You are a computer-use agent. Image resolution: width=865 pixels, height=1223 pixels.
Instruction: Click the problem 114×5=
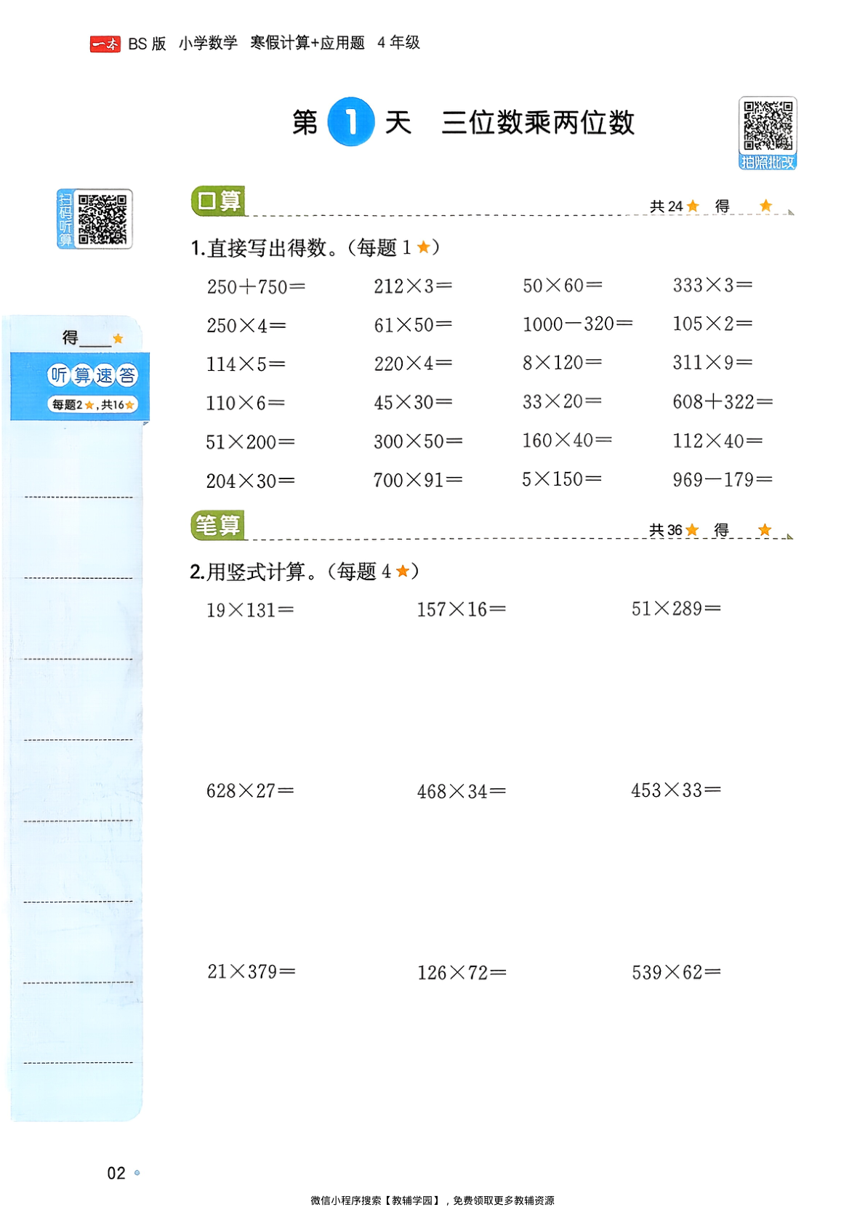246,364
